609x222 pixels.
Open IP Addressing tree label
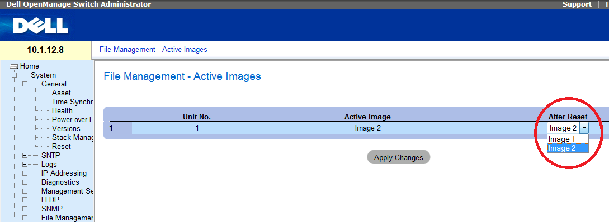[64, 173]
